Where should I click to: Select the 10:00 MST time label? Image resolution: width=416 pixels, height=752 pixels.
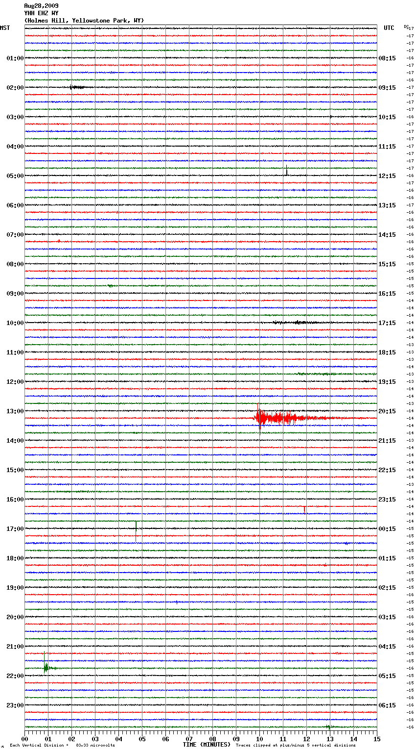[x=15, y=323]
